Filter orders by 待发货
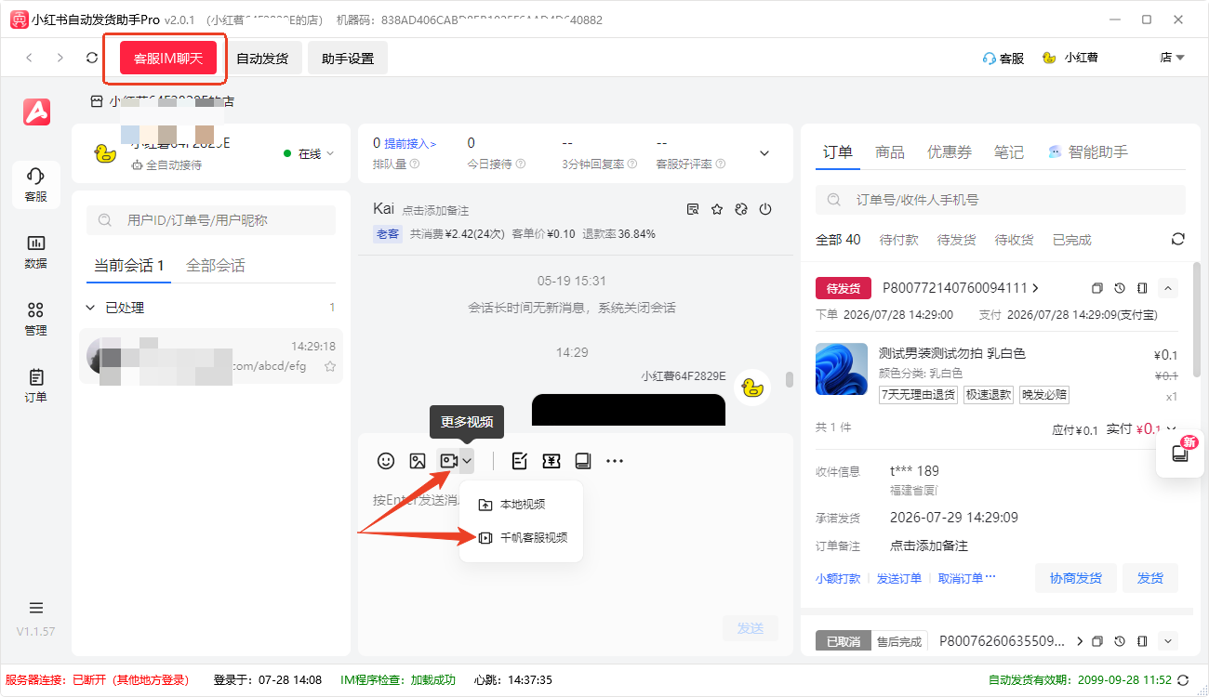The image size is (1209, 697). pos(956,240)
